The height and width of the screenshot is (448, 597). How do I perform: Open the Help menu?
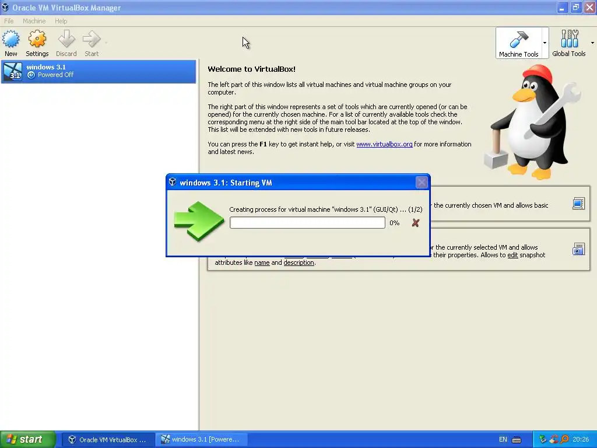61,21
